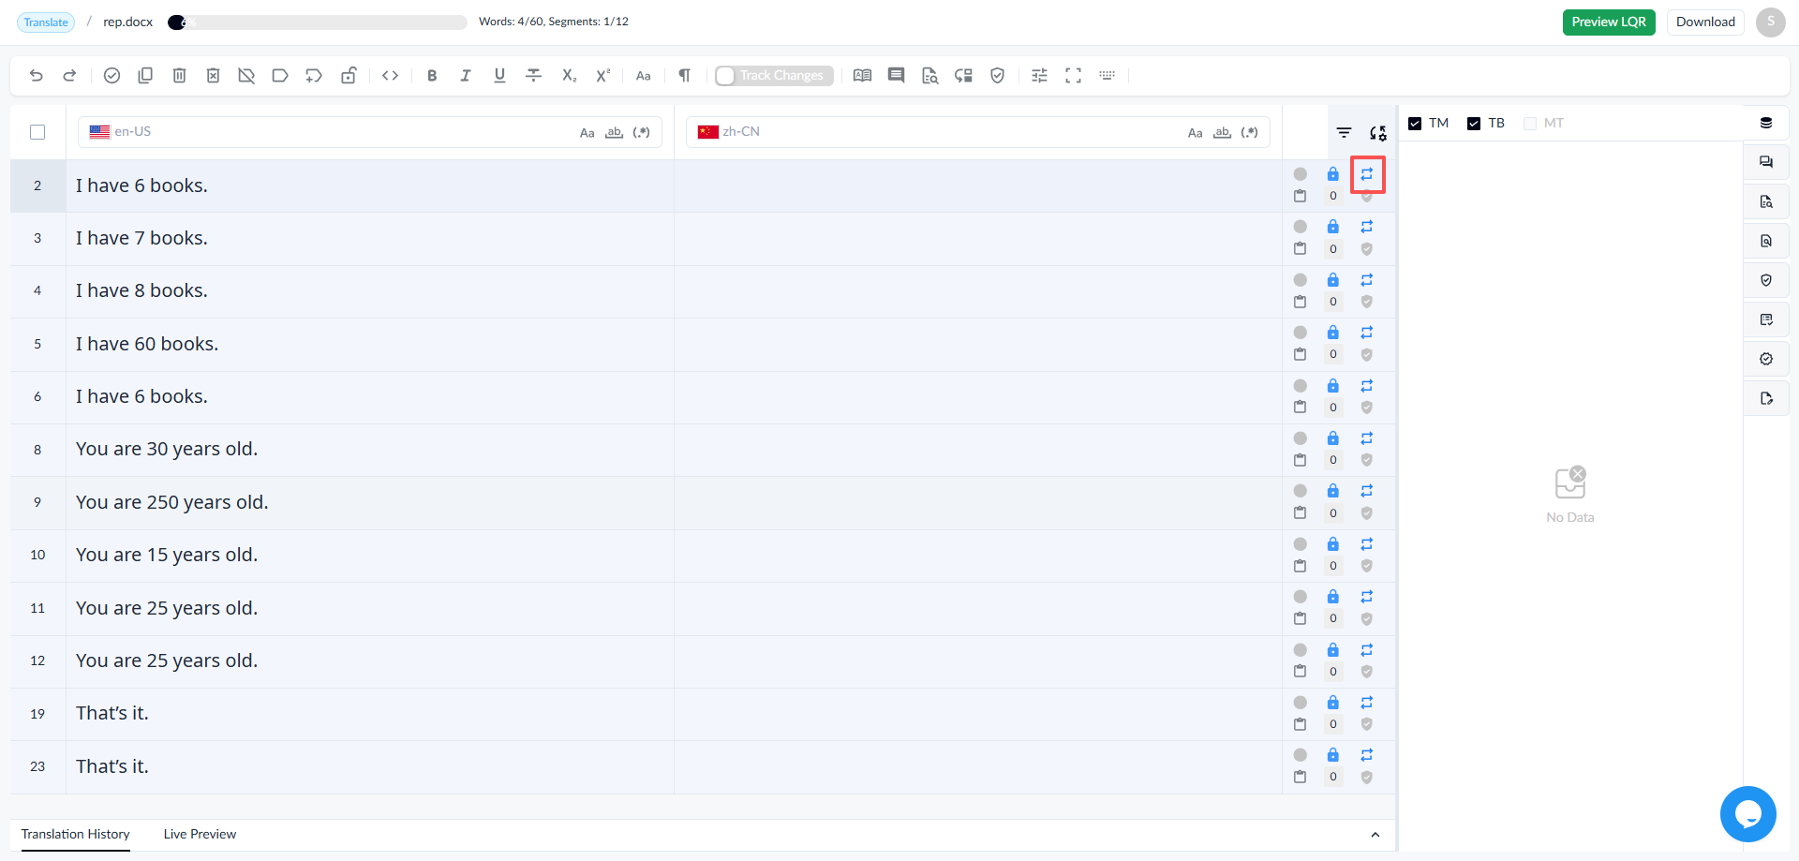Viewport: 1799px width, 861px height.
Task: Open the comment speech-bubble icon in toolbar
Action: (x=897, y=76)
